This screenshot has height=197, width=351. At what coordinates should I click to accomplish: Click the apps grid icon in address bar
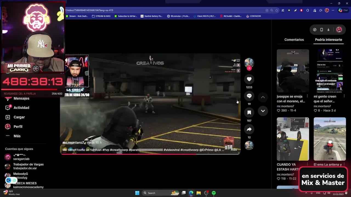(267, 10)
